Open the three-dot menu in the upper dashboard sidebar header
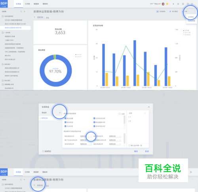Screen dimensions: 198x192 (x=28, y=11)
